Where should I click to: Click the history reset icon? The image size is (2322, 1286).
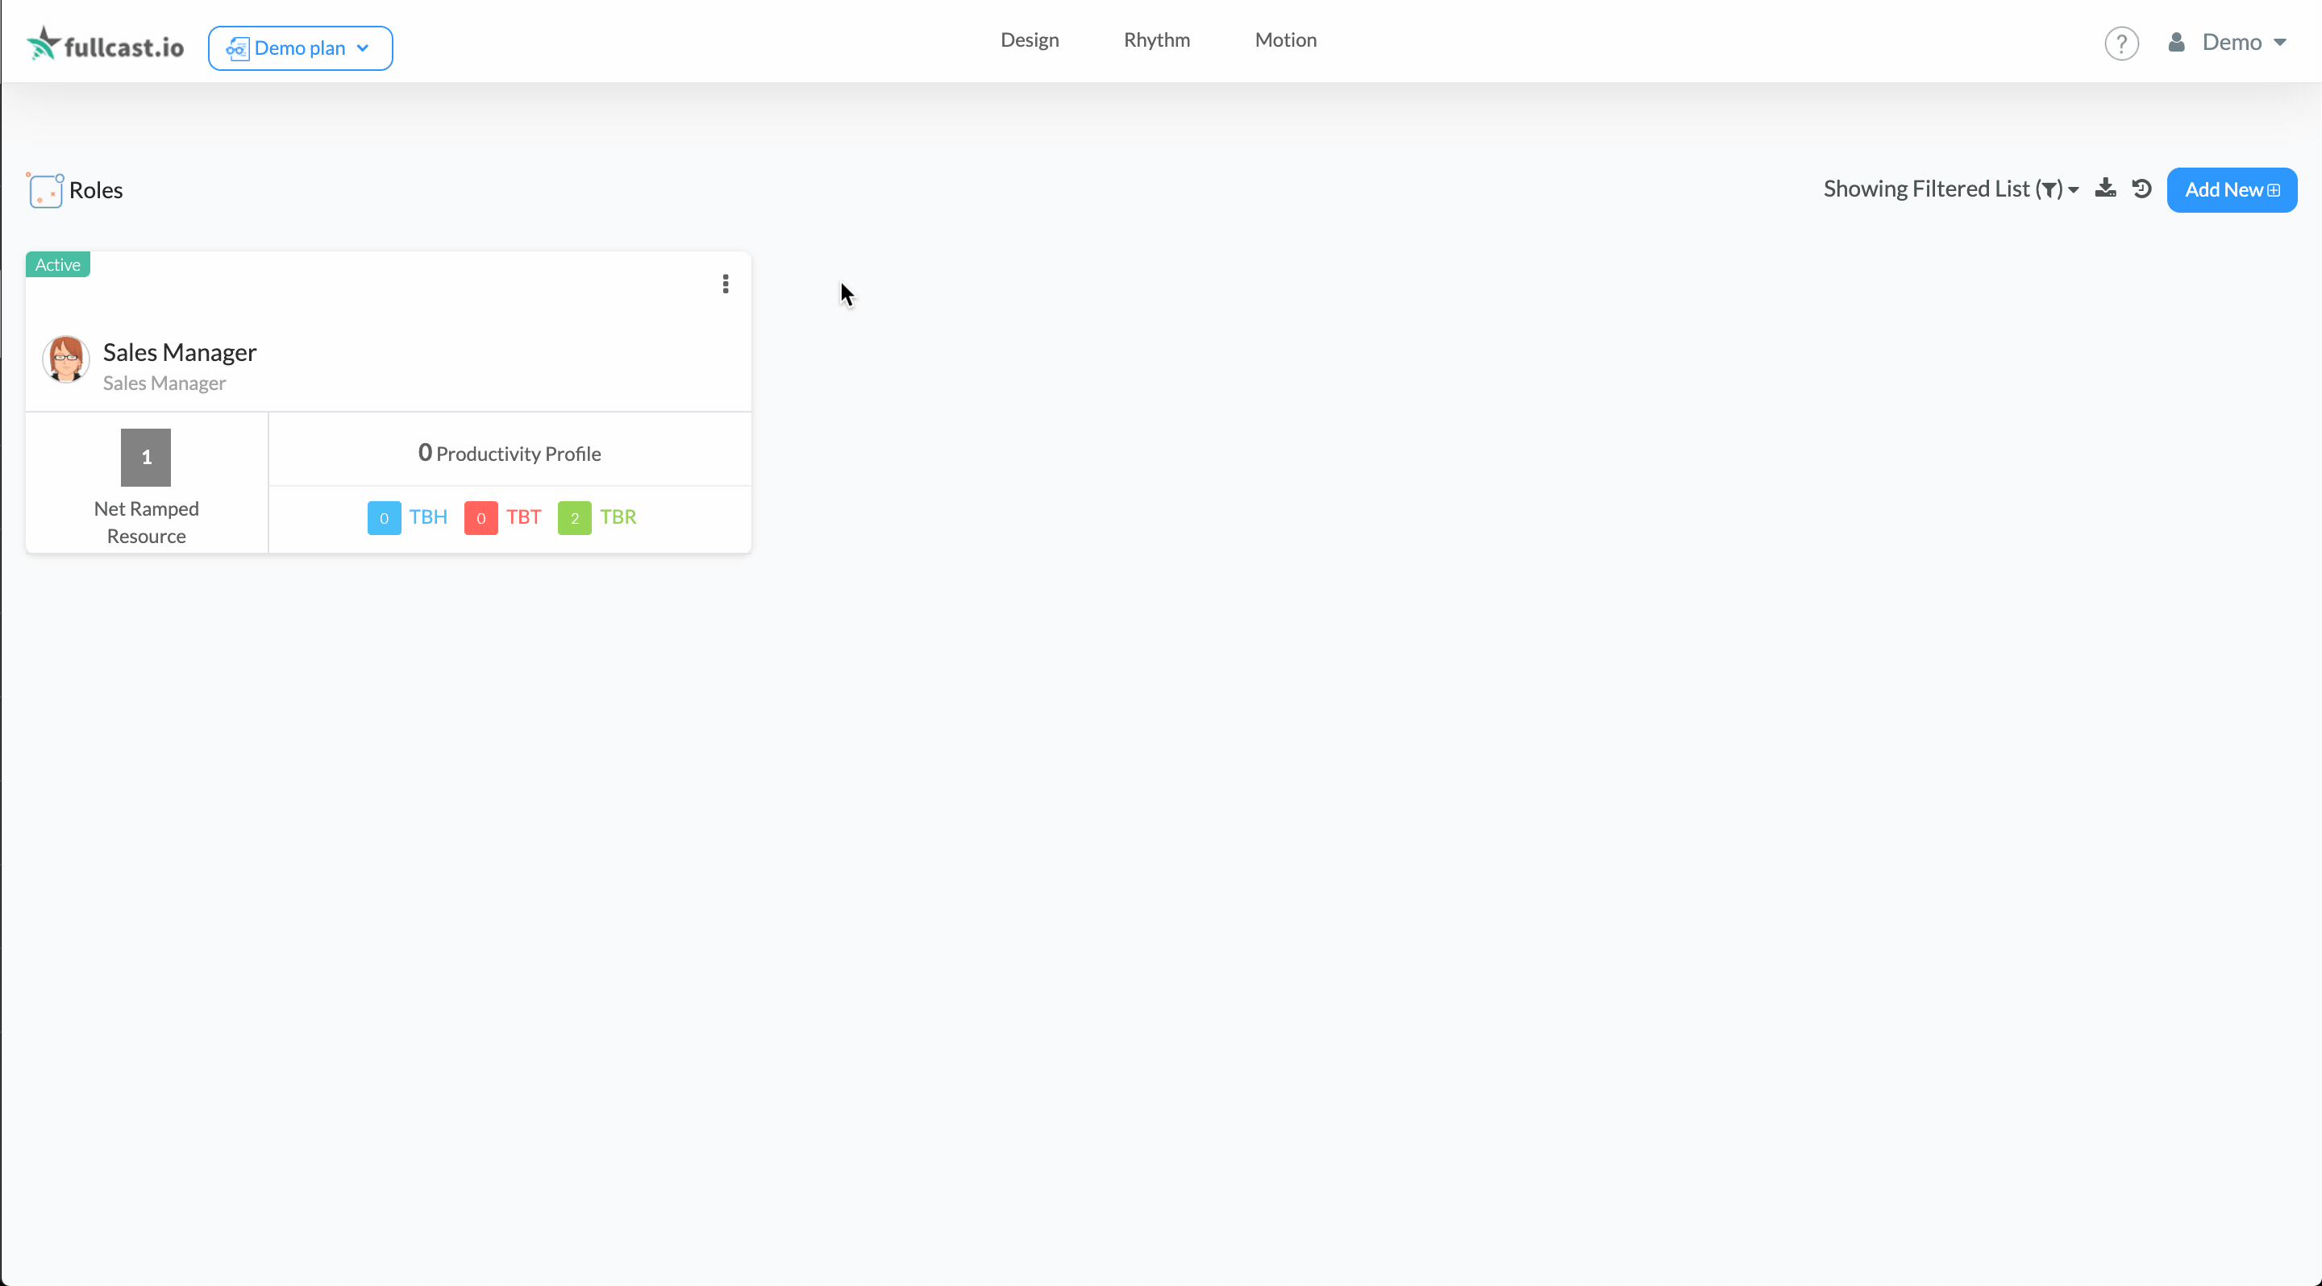coord(2141,189)
